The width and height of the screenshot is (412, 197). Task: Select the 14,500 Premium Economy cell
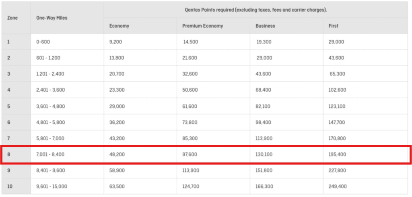(x=213, y=42)
